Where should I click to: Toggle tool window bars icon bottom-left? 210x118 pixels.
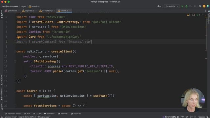[2, 117]
